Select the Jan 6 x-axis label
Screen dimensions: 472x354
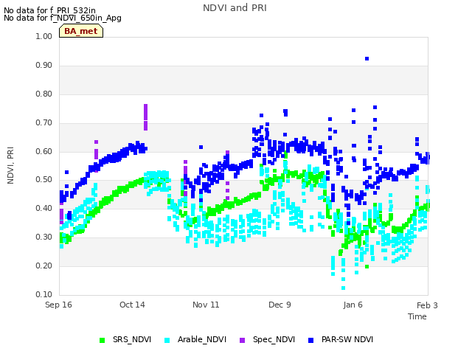point(353,305)
